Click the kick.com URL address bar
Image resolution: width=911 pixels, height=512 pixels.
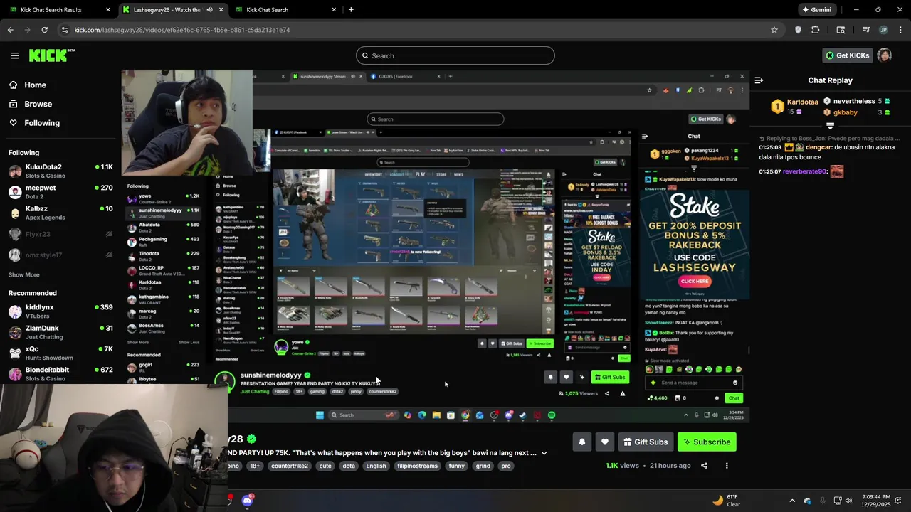coord(413,30)
